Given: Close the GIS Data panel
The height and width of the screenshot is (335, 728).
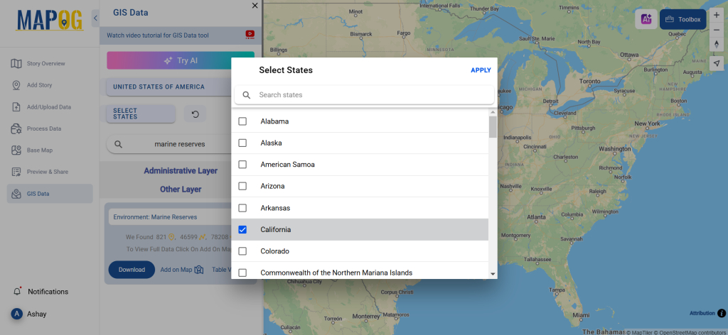Looking at the screenshot, I should [255, 6].
